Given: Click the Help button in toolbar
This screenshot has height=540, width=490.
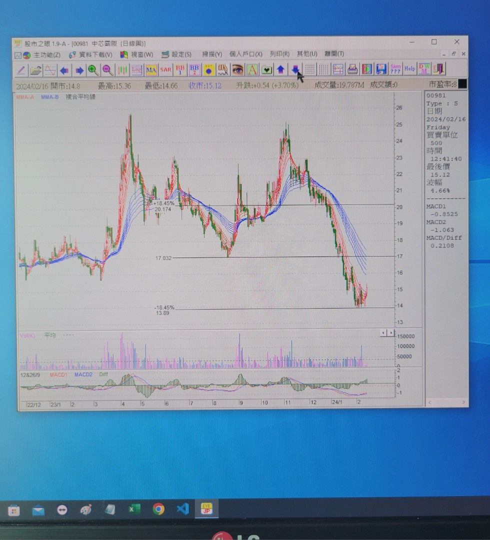Looking at the screenshot, I should tap(410, 68).
